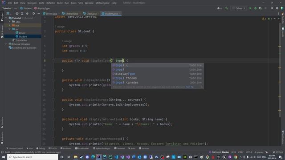Change UTF-8 encoding in status bar
This screenshot has width=285, height=160.
(249, 152)
